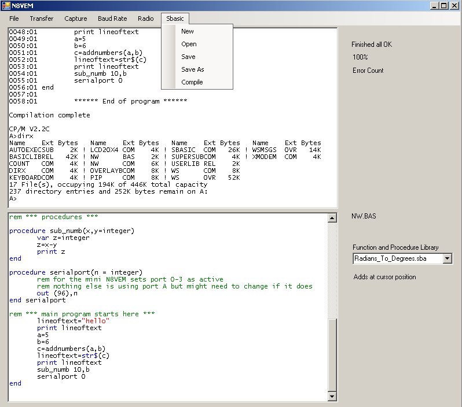Open the Transfer menu
The image size is (462, 407).
tap(41, 18)
